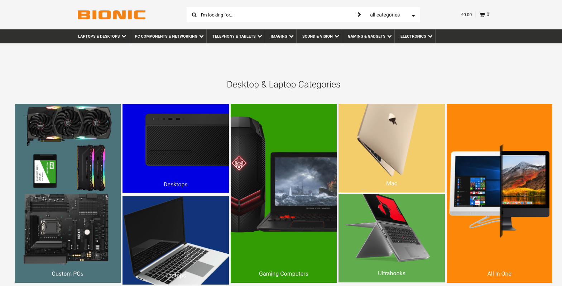Click the search magnifier icon

[194, 15]
